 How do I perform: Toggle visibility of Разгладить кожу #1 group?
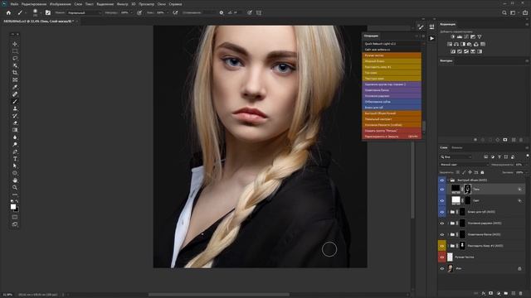442,246
